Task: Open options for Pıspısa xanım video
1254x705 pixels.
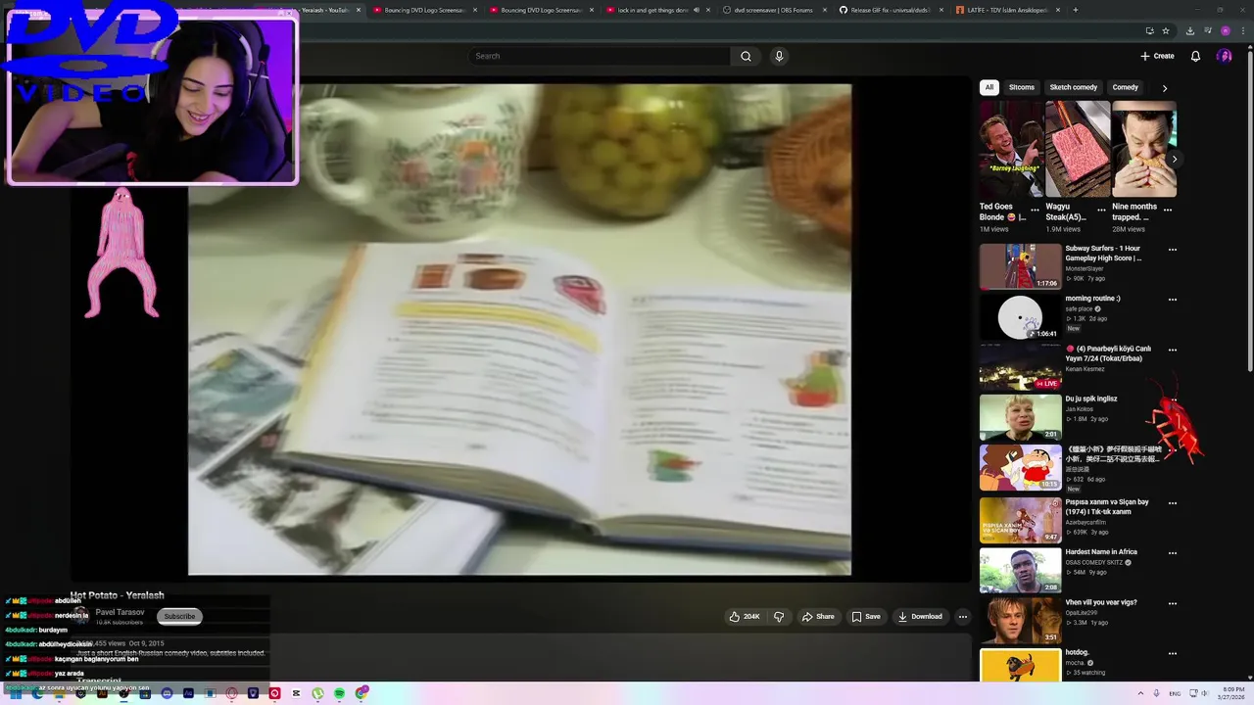Action: [x=1172, y=502]
